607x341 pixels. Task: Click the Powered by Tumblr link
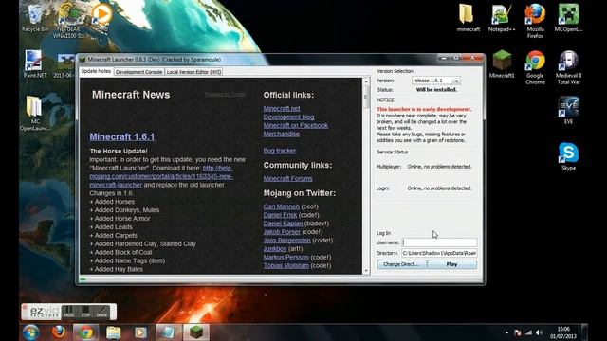coord(225,95)
